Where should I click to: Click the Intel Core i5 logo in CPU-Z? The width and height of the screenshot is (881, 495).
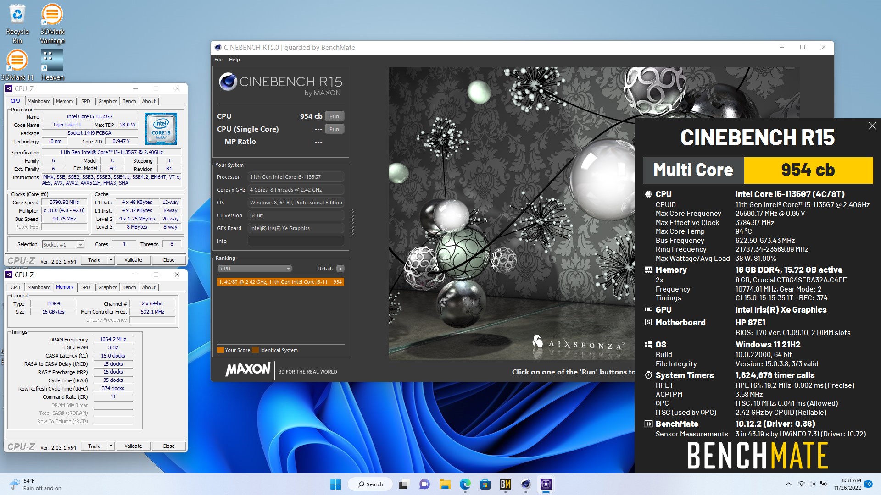point(161,129)
